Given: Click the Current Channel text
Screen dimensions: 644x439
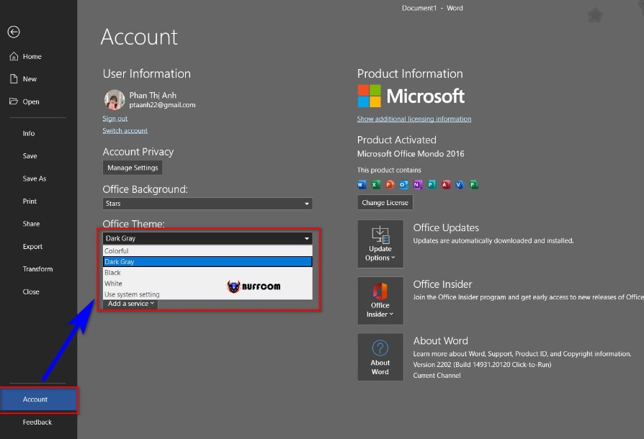Looking at the screenshot, I should click(437, 376).
